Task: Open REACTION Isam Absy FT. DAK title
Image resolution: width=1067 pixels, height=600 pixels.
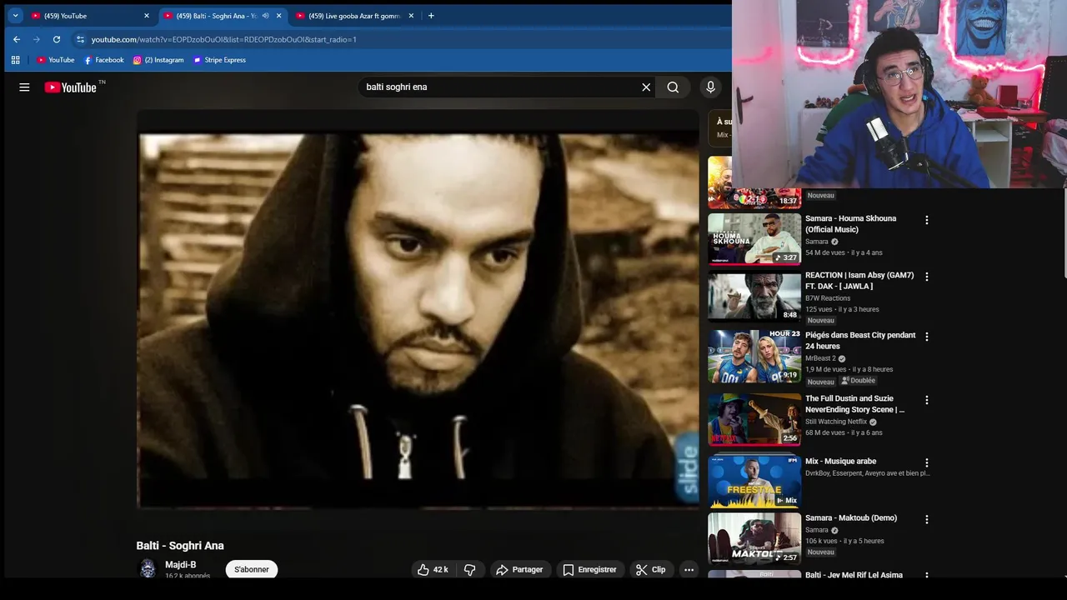Action: pyautogui.click(x=859, y=281)
